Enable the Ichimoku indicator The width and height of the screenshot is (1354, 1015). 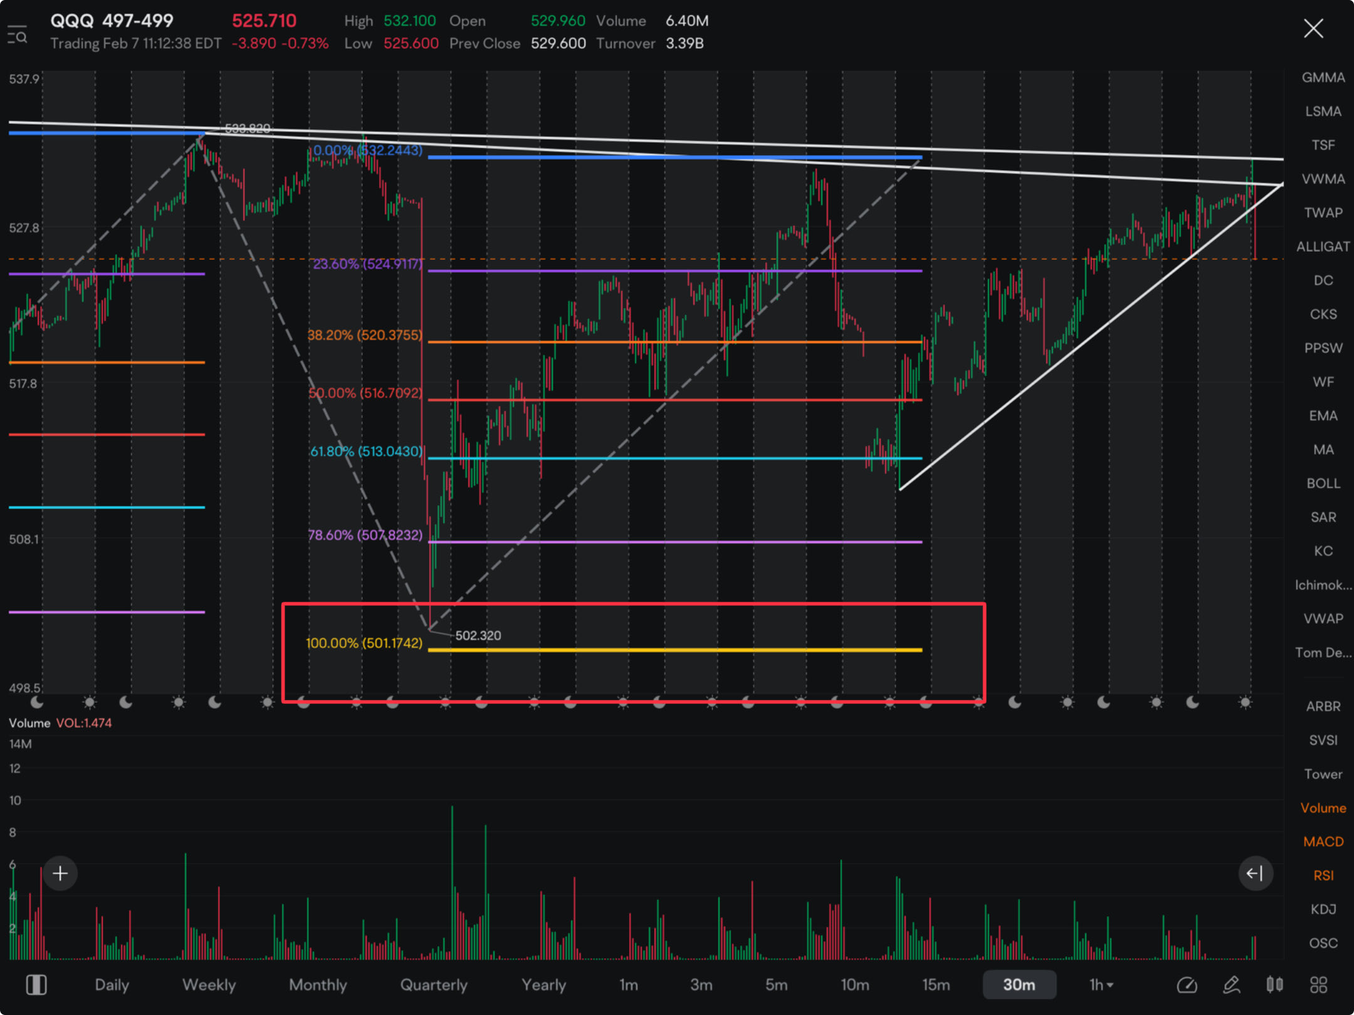tap(1323, 585)
